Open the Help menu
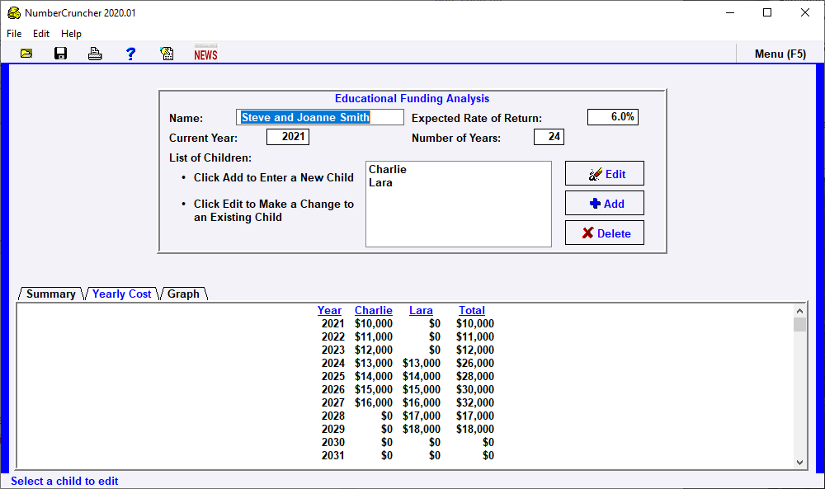825x489 pixels. pyautogui.click(x=71, y=34)
